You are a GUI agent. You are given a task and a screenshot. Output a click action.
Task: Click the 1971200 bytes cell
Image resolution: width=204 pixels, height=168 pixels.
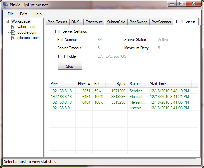tap(118, 91)
